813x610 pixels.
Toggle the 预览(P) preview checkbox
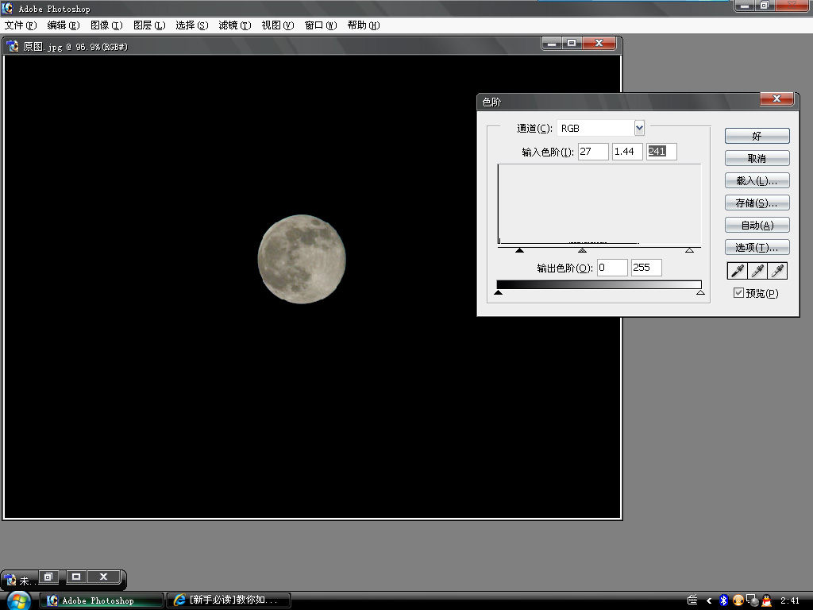(739, 293)
